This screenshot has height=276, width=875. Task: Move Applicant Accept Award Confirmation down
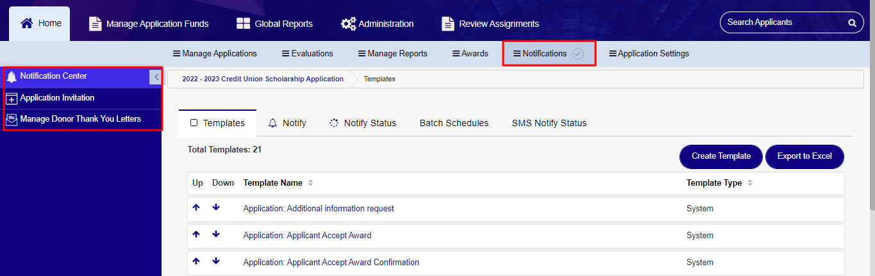pos(216,261)
